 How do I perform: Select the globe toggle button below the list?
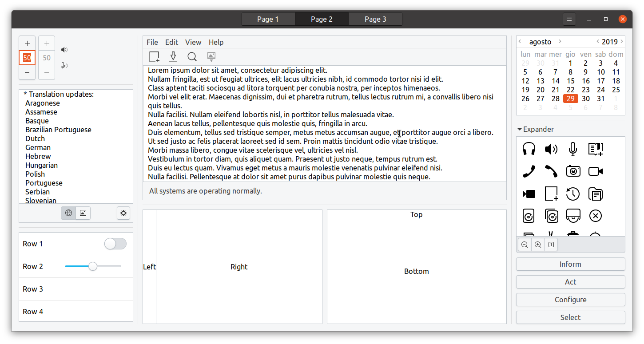point(68,213)
